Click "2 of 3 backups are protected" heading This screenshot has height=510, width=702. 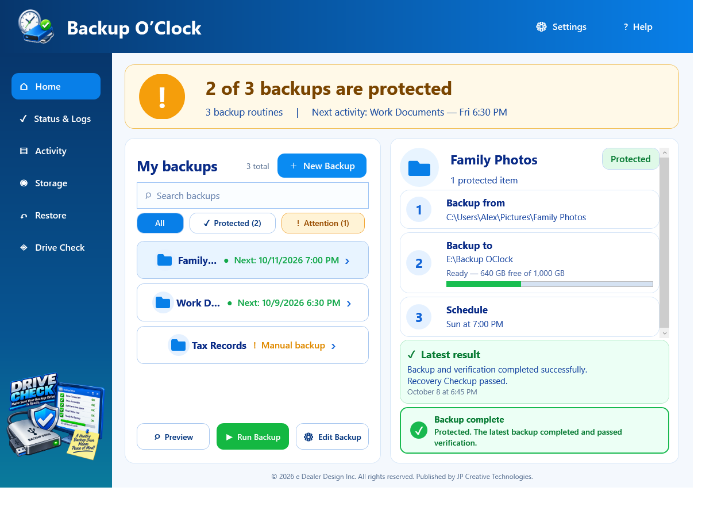point(329,89)
